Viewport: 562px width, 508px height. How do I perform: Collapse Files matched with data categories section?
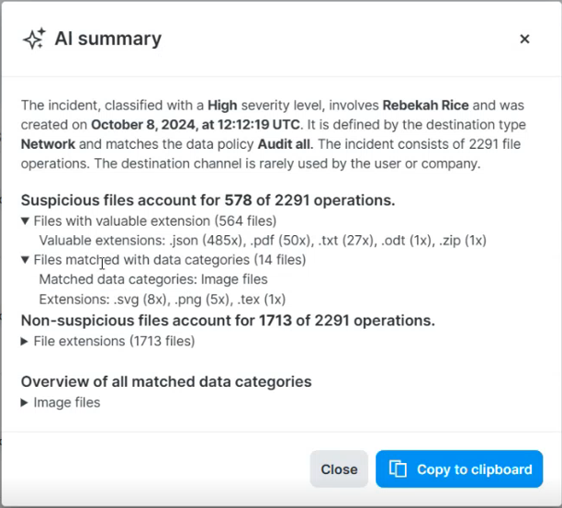(25, 260)
